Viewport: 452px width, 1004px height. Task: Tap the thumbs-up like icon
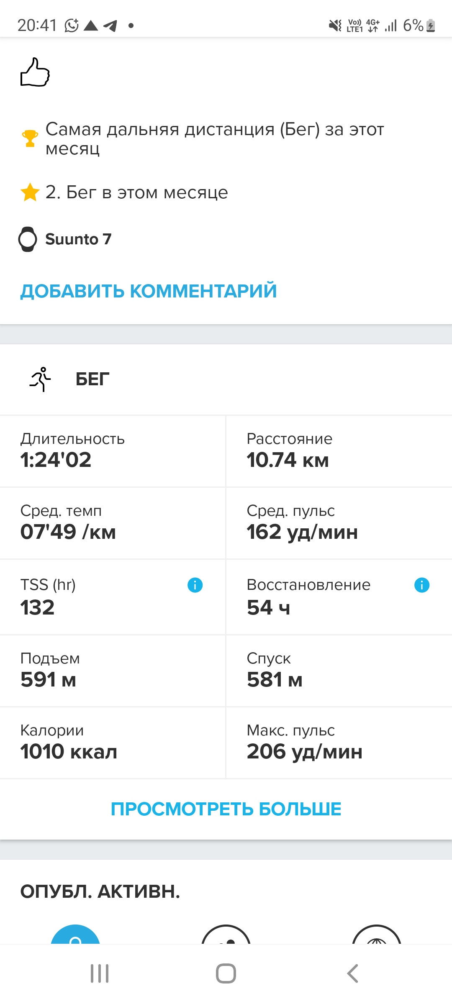point(35,72)
